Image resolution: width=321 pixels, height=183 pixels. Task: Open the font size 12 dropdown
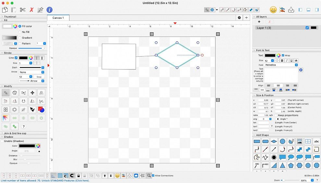click(273, 60)
